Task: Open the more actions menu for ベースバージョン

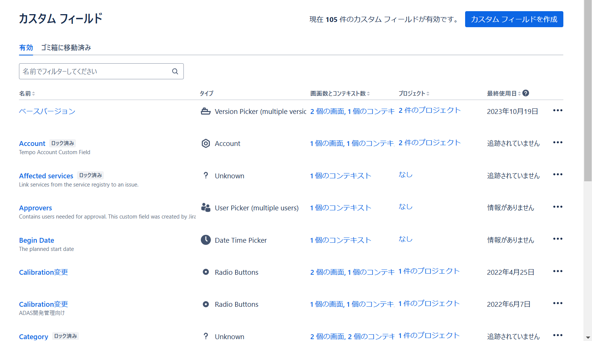Action: 558,110
